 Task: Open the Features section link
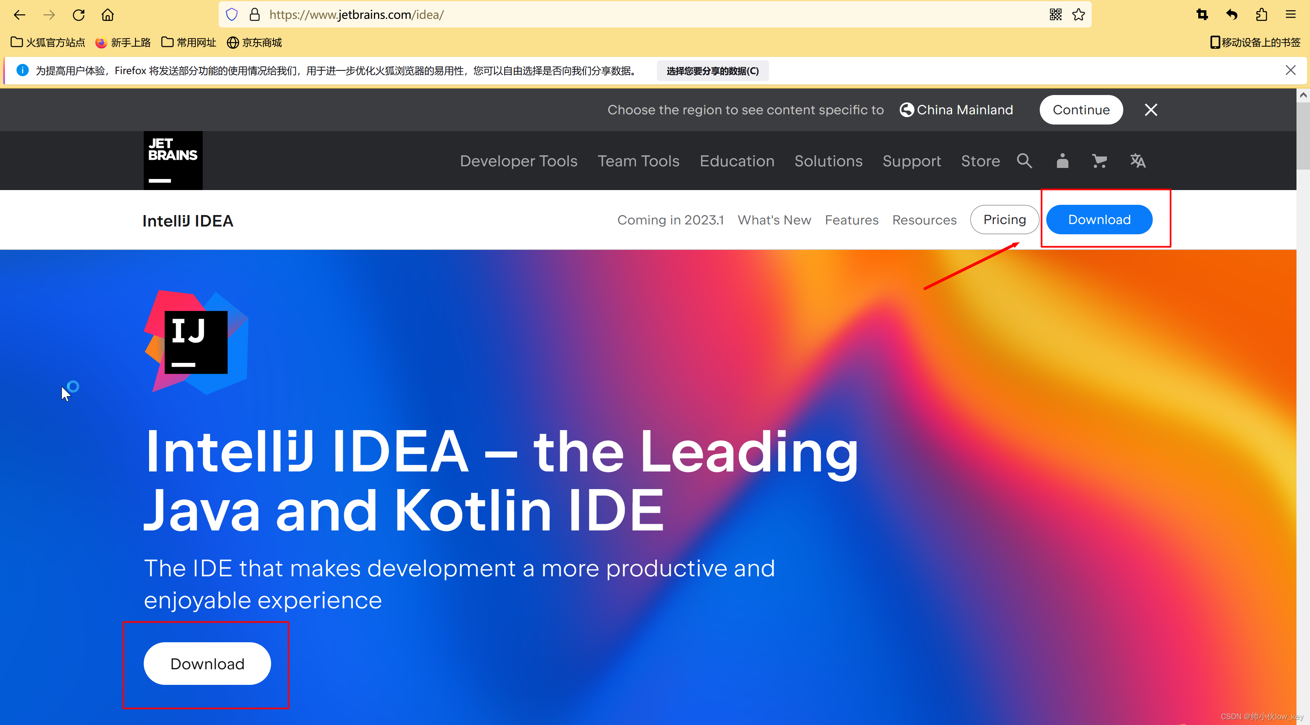click(x=851, y=220)
